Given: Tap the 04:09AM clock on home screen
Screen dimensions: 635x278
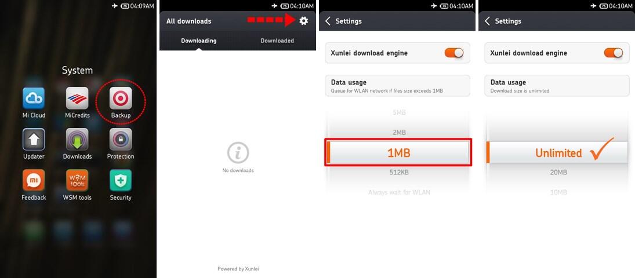Looking at the screenshot, I should click(141, 6).
